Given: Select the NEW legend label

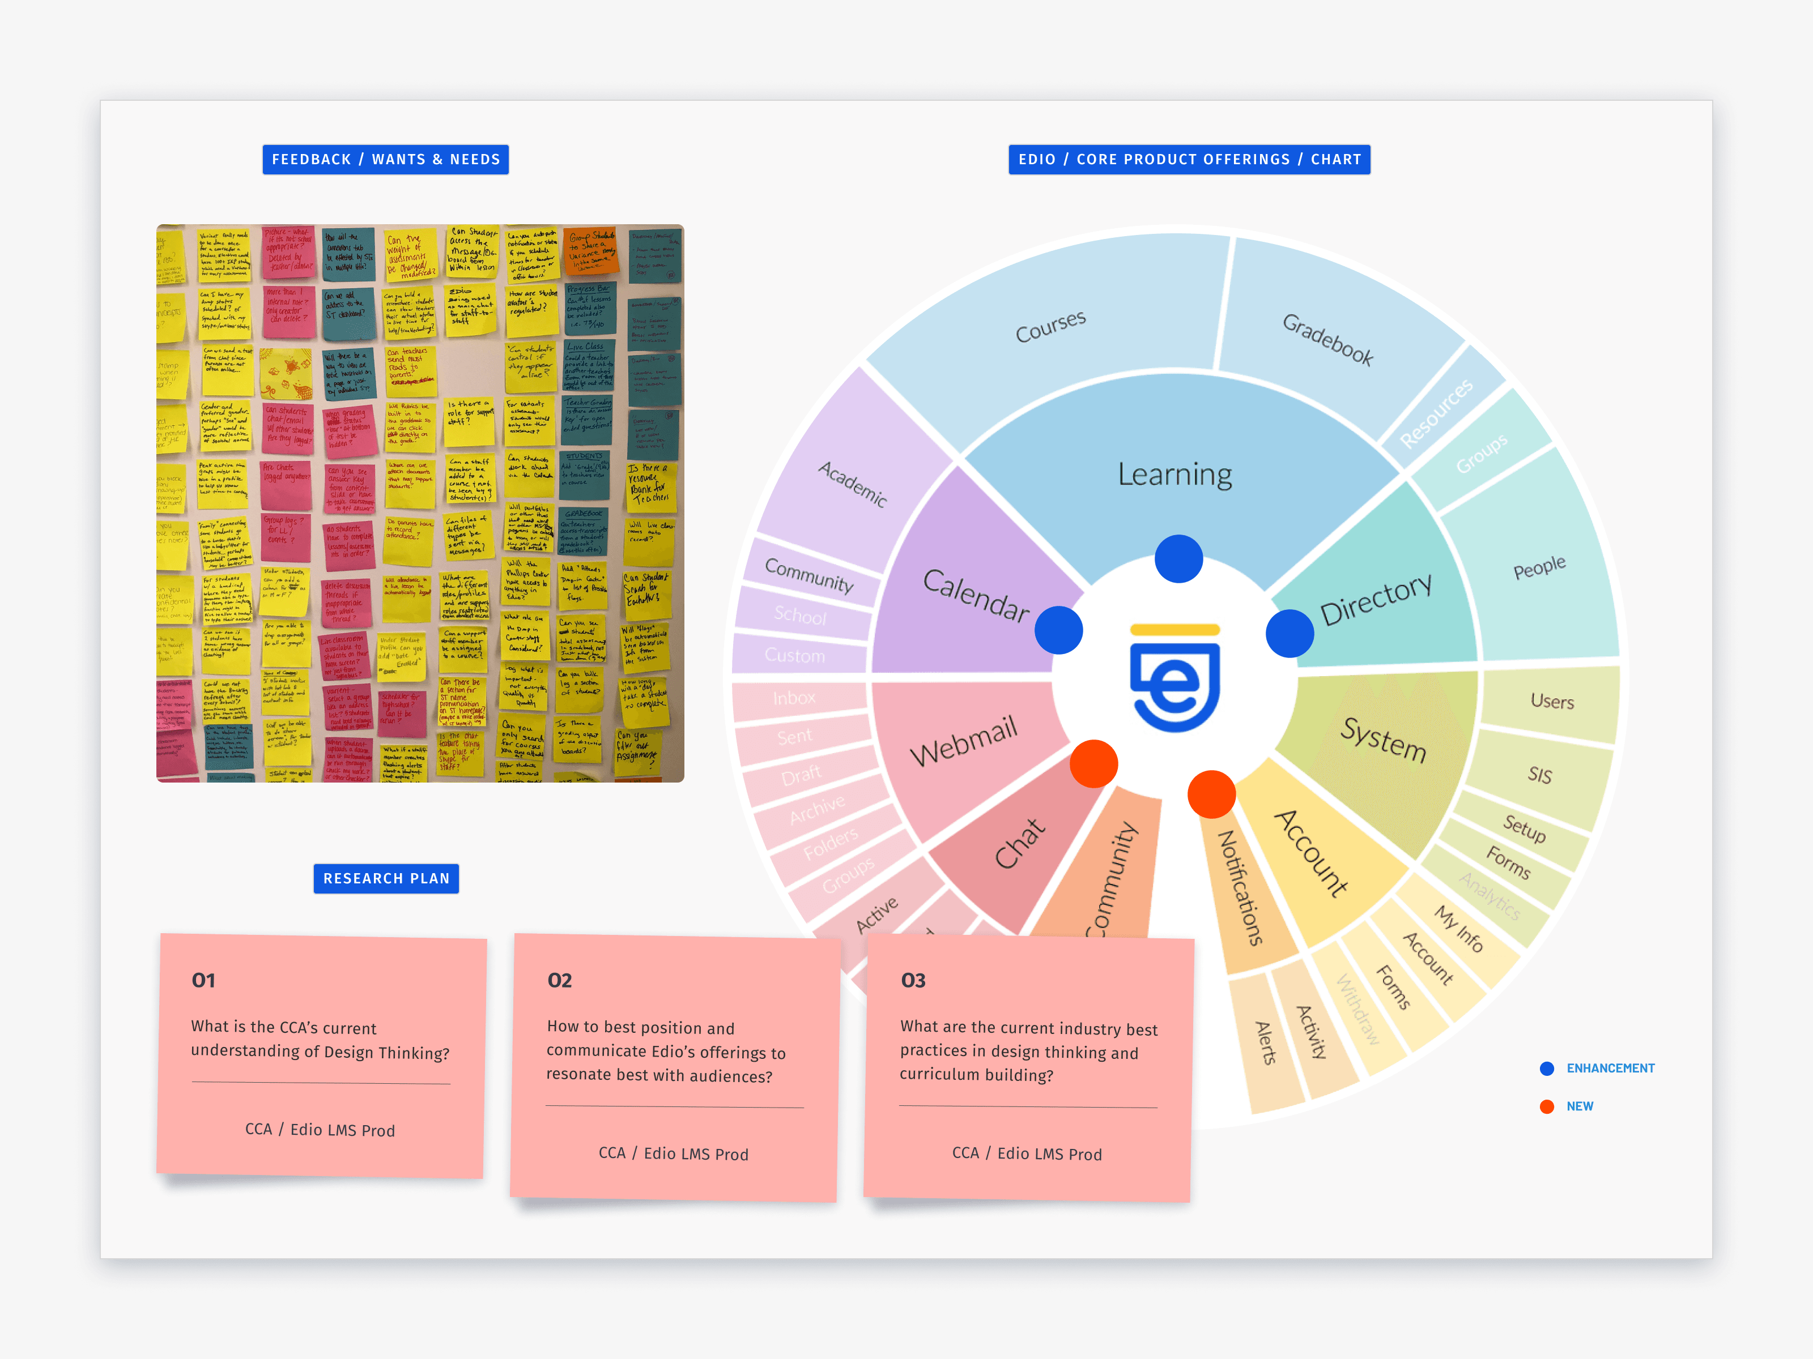Looking at the screenshot, I should click(x=1580, y=1106).
